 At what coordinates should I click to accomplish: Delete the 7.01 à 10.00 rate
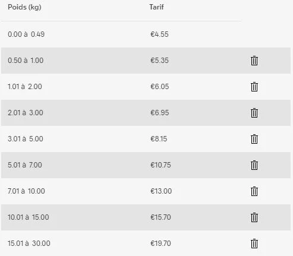coord(254,191)
